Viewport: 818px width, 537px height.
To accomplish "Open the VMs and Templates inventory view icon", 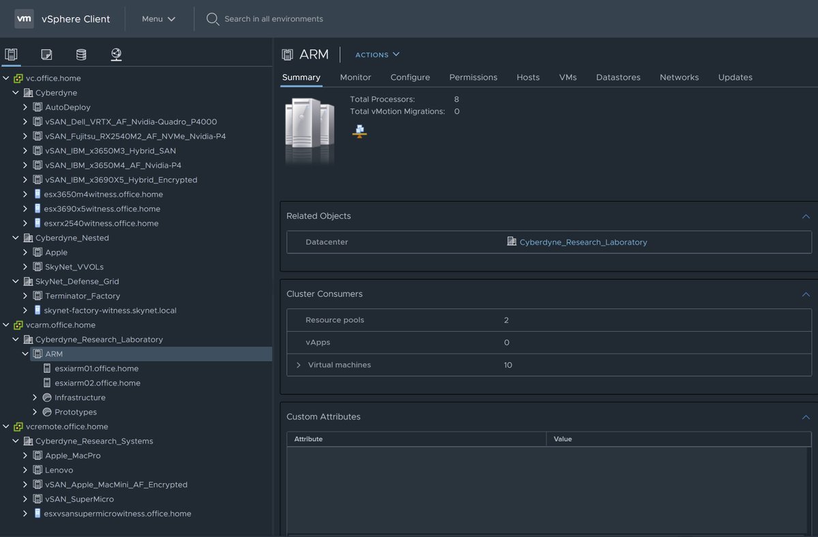I will point(46,55).
